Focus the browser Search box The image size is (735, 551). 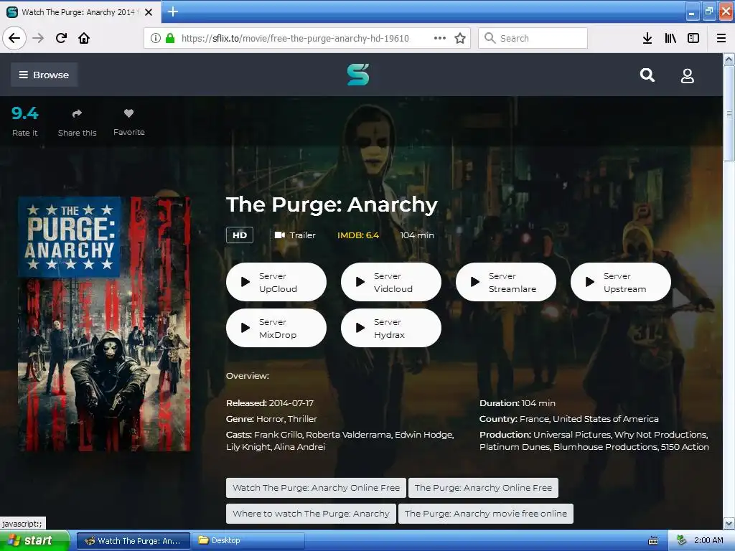click(533, 38)
